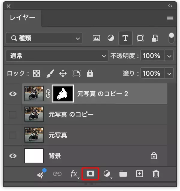Filter layers by pixel image type

tap(96, 38)
